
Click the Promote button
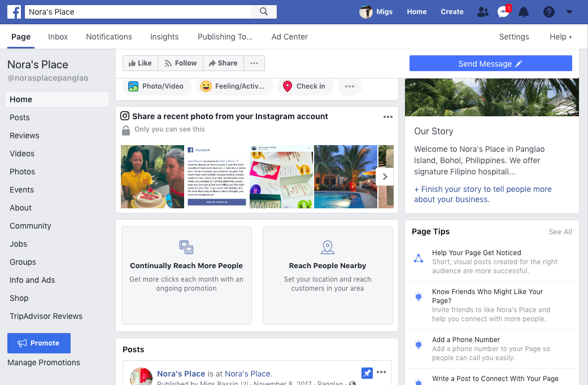coord(39,343)
